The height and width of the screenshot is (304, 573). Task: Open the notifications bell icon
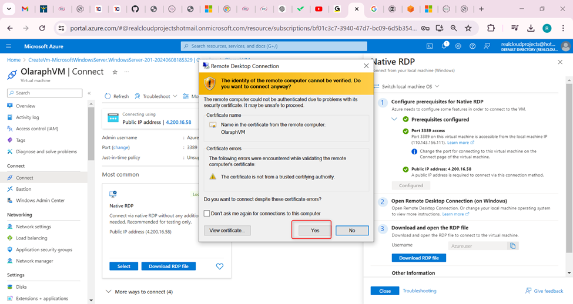[444, 46]
